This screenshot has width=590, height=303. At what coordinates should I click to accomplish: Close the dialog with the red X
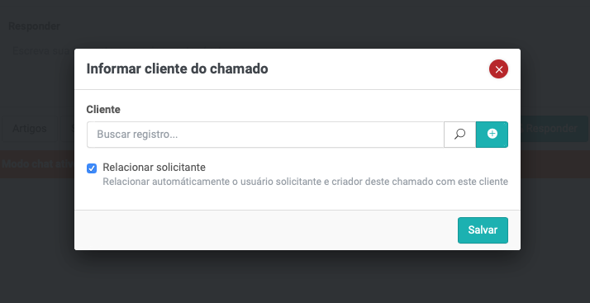498,69
